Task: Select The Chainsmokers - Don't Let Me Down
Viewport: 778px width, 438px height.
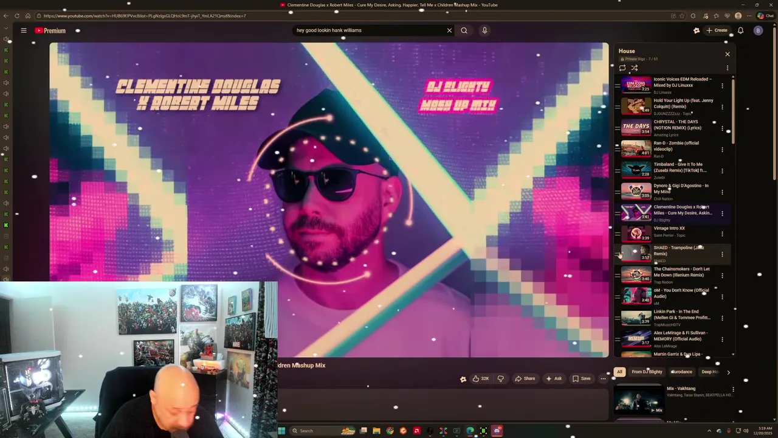Action: [672, 276]
